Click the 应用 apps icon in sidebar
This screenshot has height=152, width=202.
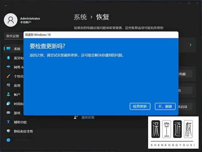pos(8,85)
